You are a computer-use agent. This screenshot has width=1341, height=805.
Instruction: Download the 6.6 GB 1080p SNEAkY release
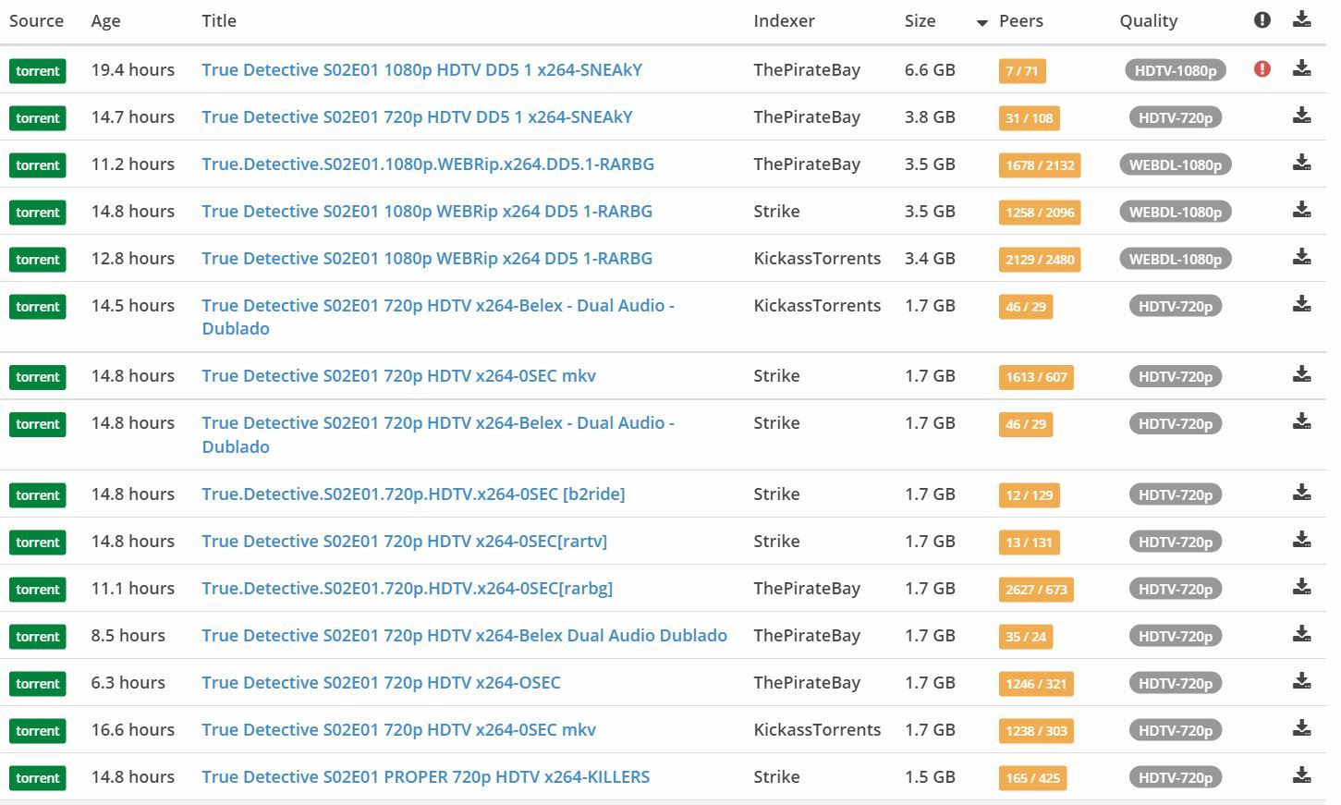point(1301,68)
